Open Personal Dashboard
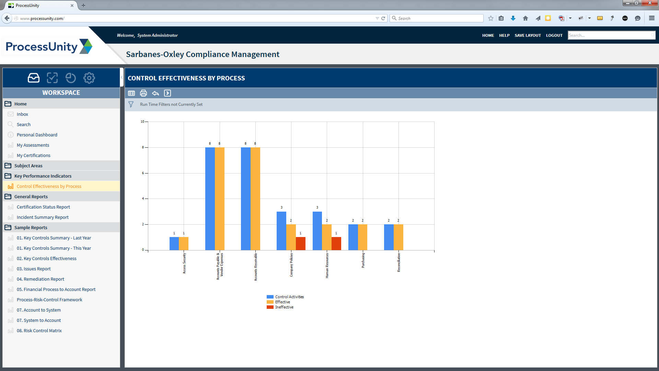The height and width of the screenshot is (371, 659). pyautogui.click(x=37, y=135)
